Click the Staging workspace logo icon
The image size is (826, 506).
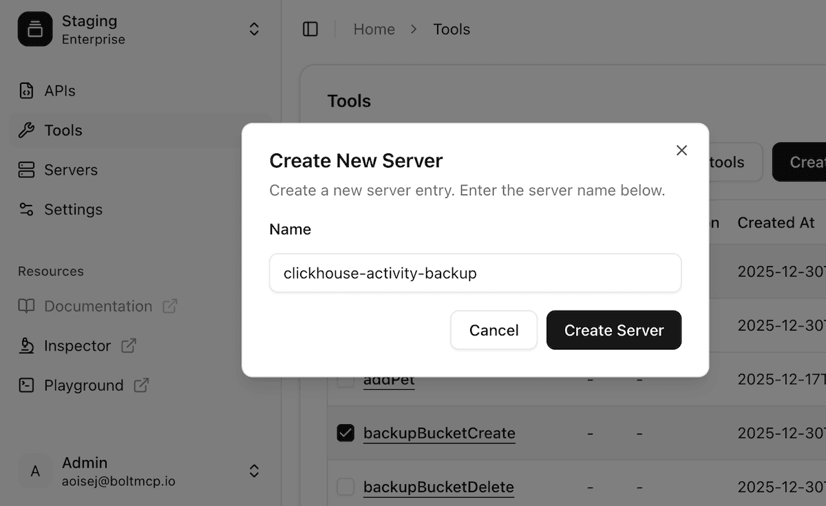pos(35,30)
